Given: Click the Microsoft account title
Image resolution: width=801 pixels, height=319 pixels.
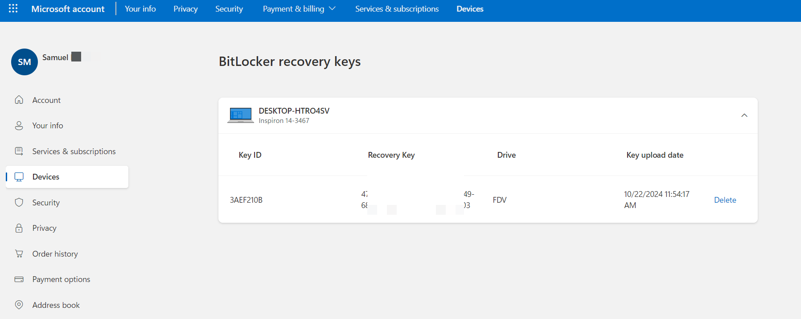Looking at the screenshot, I should pos(68,9).
